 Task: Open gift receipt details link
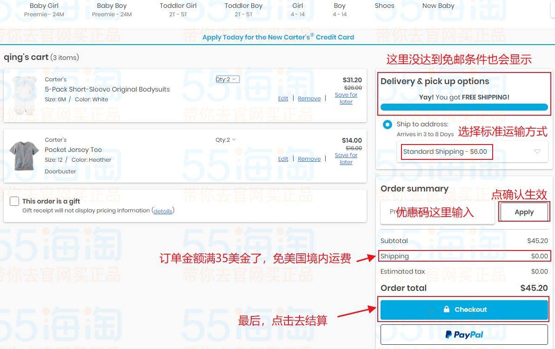point(163,211)
